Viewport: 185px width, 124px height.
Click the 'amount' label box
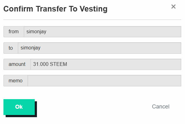pos(17,64)
